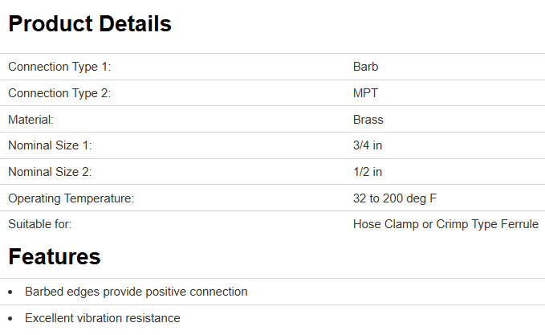The width and height of the screenshot is (545, 335).
Task: Select the 32 to 200 deg F value
Action: coord(394,198)
